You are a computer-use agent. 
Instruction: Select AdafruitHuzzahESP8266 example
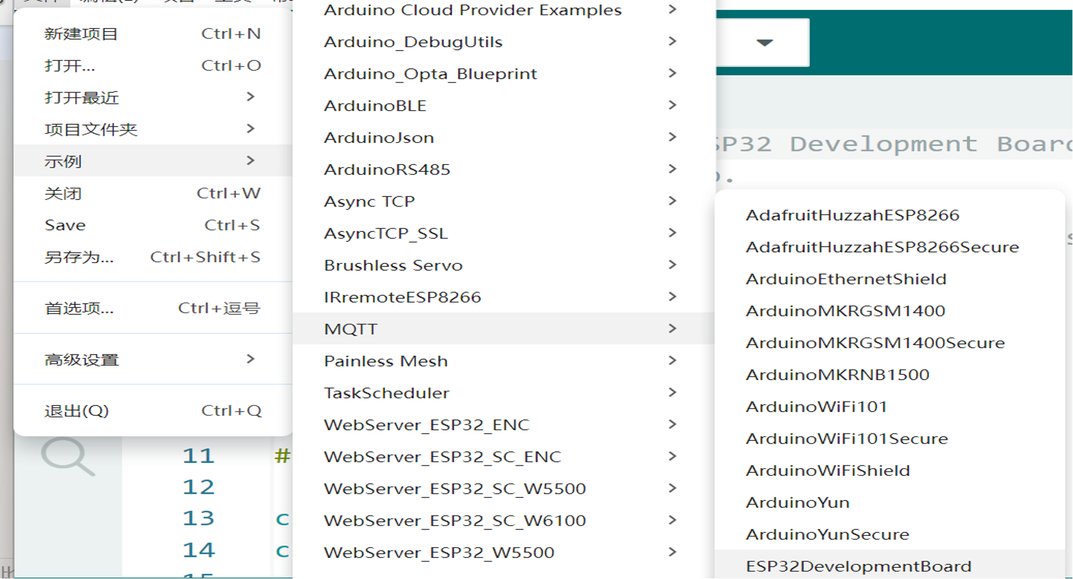click(890, 215)
